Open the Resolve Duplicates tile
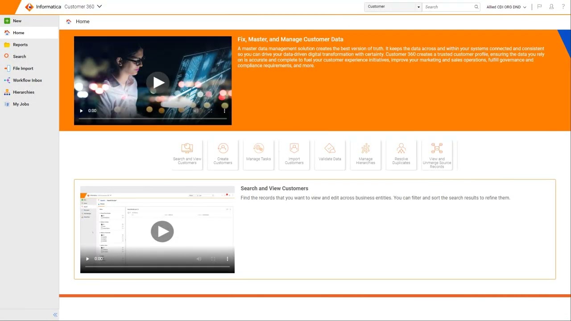The width and height of the screenshot is (571, 321). coord(401,155)
